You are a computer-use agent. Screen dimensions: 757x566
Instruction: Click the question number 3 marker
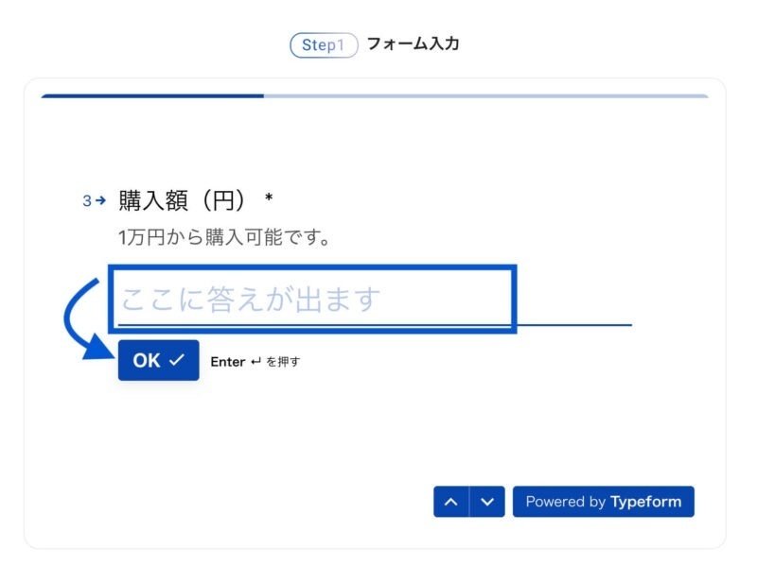[x=87, y=200]
